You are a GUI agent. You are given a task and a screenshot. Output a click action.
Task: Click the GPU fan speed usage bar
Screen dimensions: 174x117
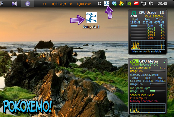click(158, 91)
